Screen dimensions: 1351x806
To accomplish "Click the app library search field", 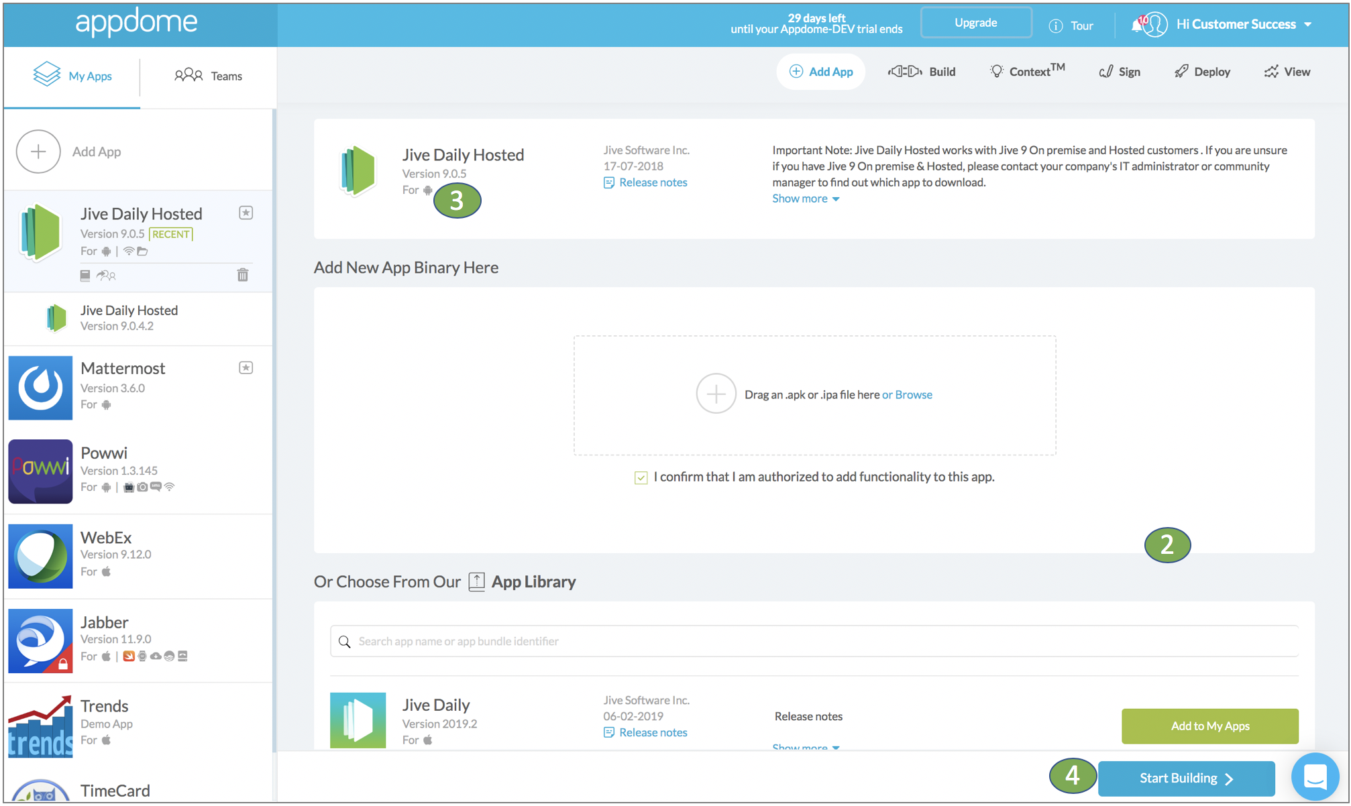I will (814, 641).
